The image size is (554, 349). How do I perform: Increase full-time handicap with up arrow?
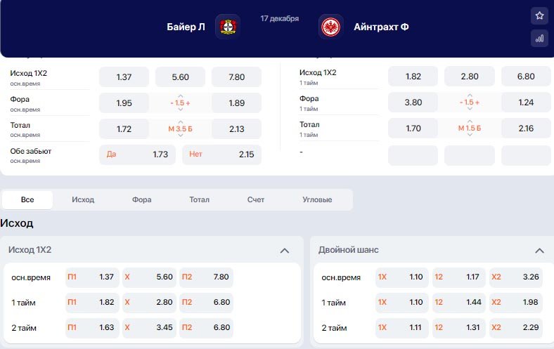click(181, 96)
